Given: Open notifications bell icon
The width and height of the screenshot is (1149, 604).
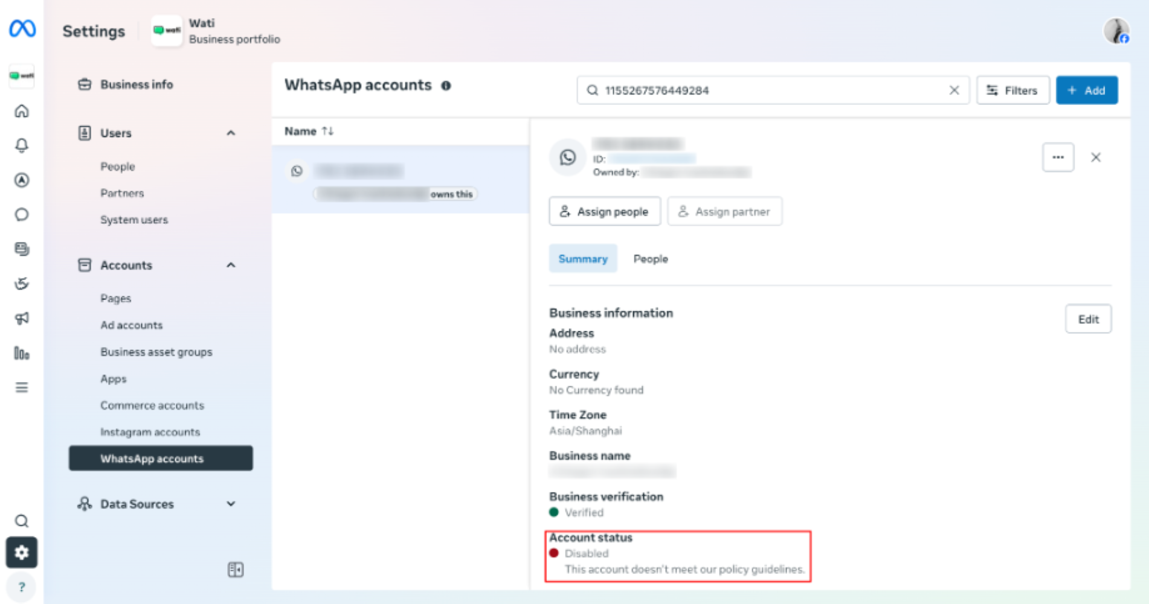Looking at the screenshot, I should [x=22, y=145].
